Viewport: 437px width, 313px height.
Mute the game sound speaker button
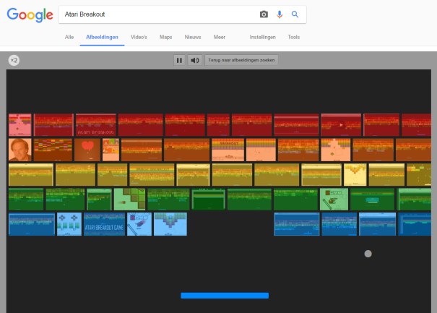195,60
